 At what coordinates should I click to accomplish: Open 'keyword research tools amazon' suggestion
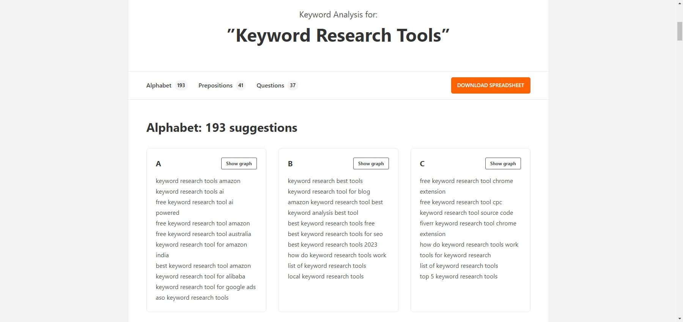click(198, 181)
